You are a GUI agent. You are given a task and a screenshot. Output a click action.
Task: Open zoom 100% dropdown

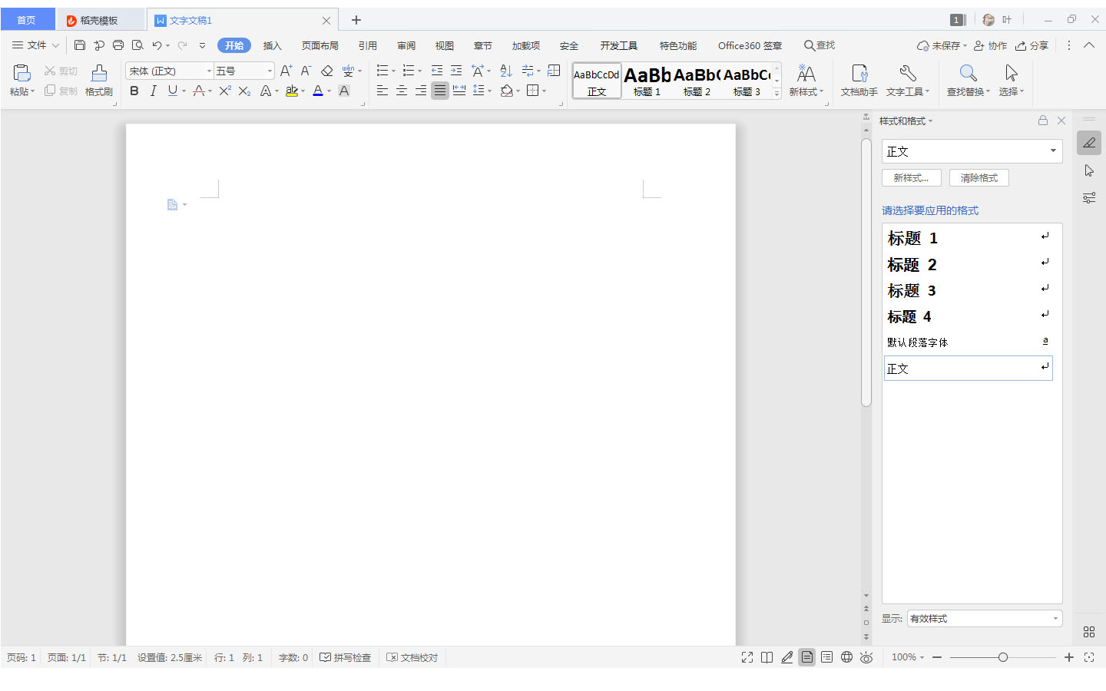click(x=908, y=657)
